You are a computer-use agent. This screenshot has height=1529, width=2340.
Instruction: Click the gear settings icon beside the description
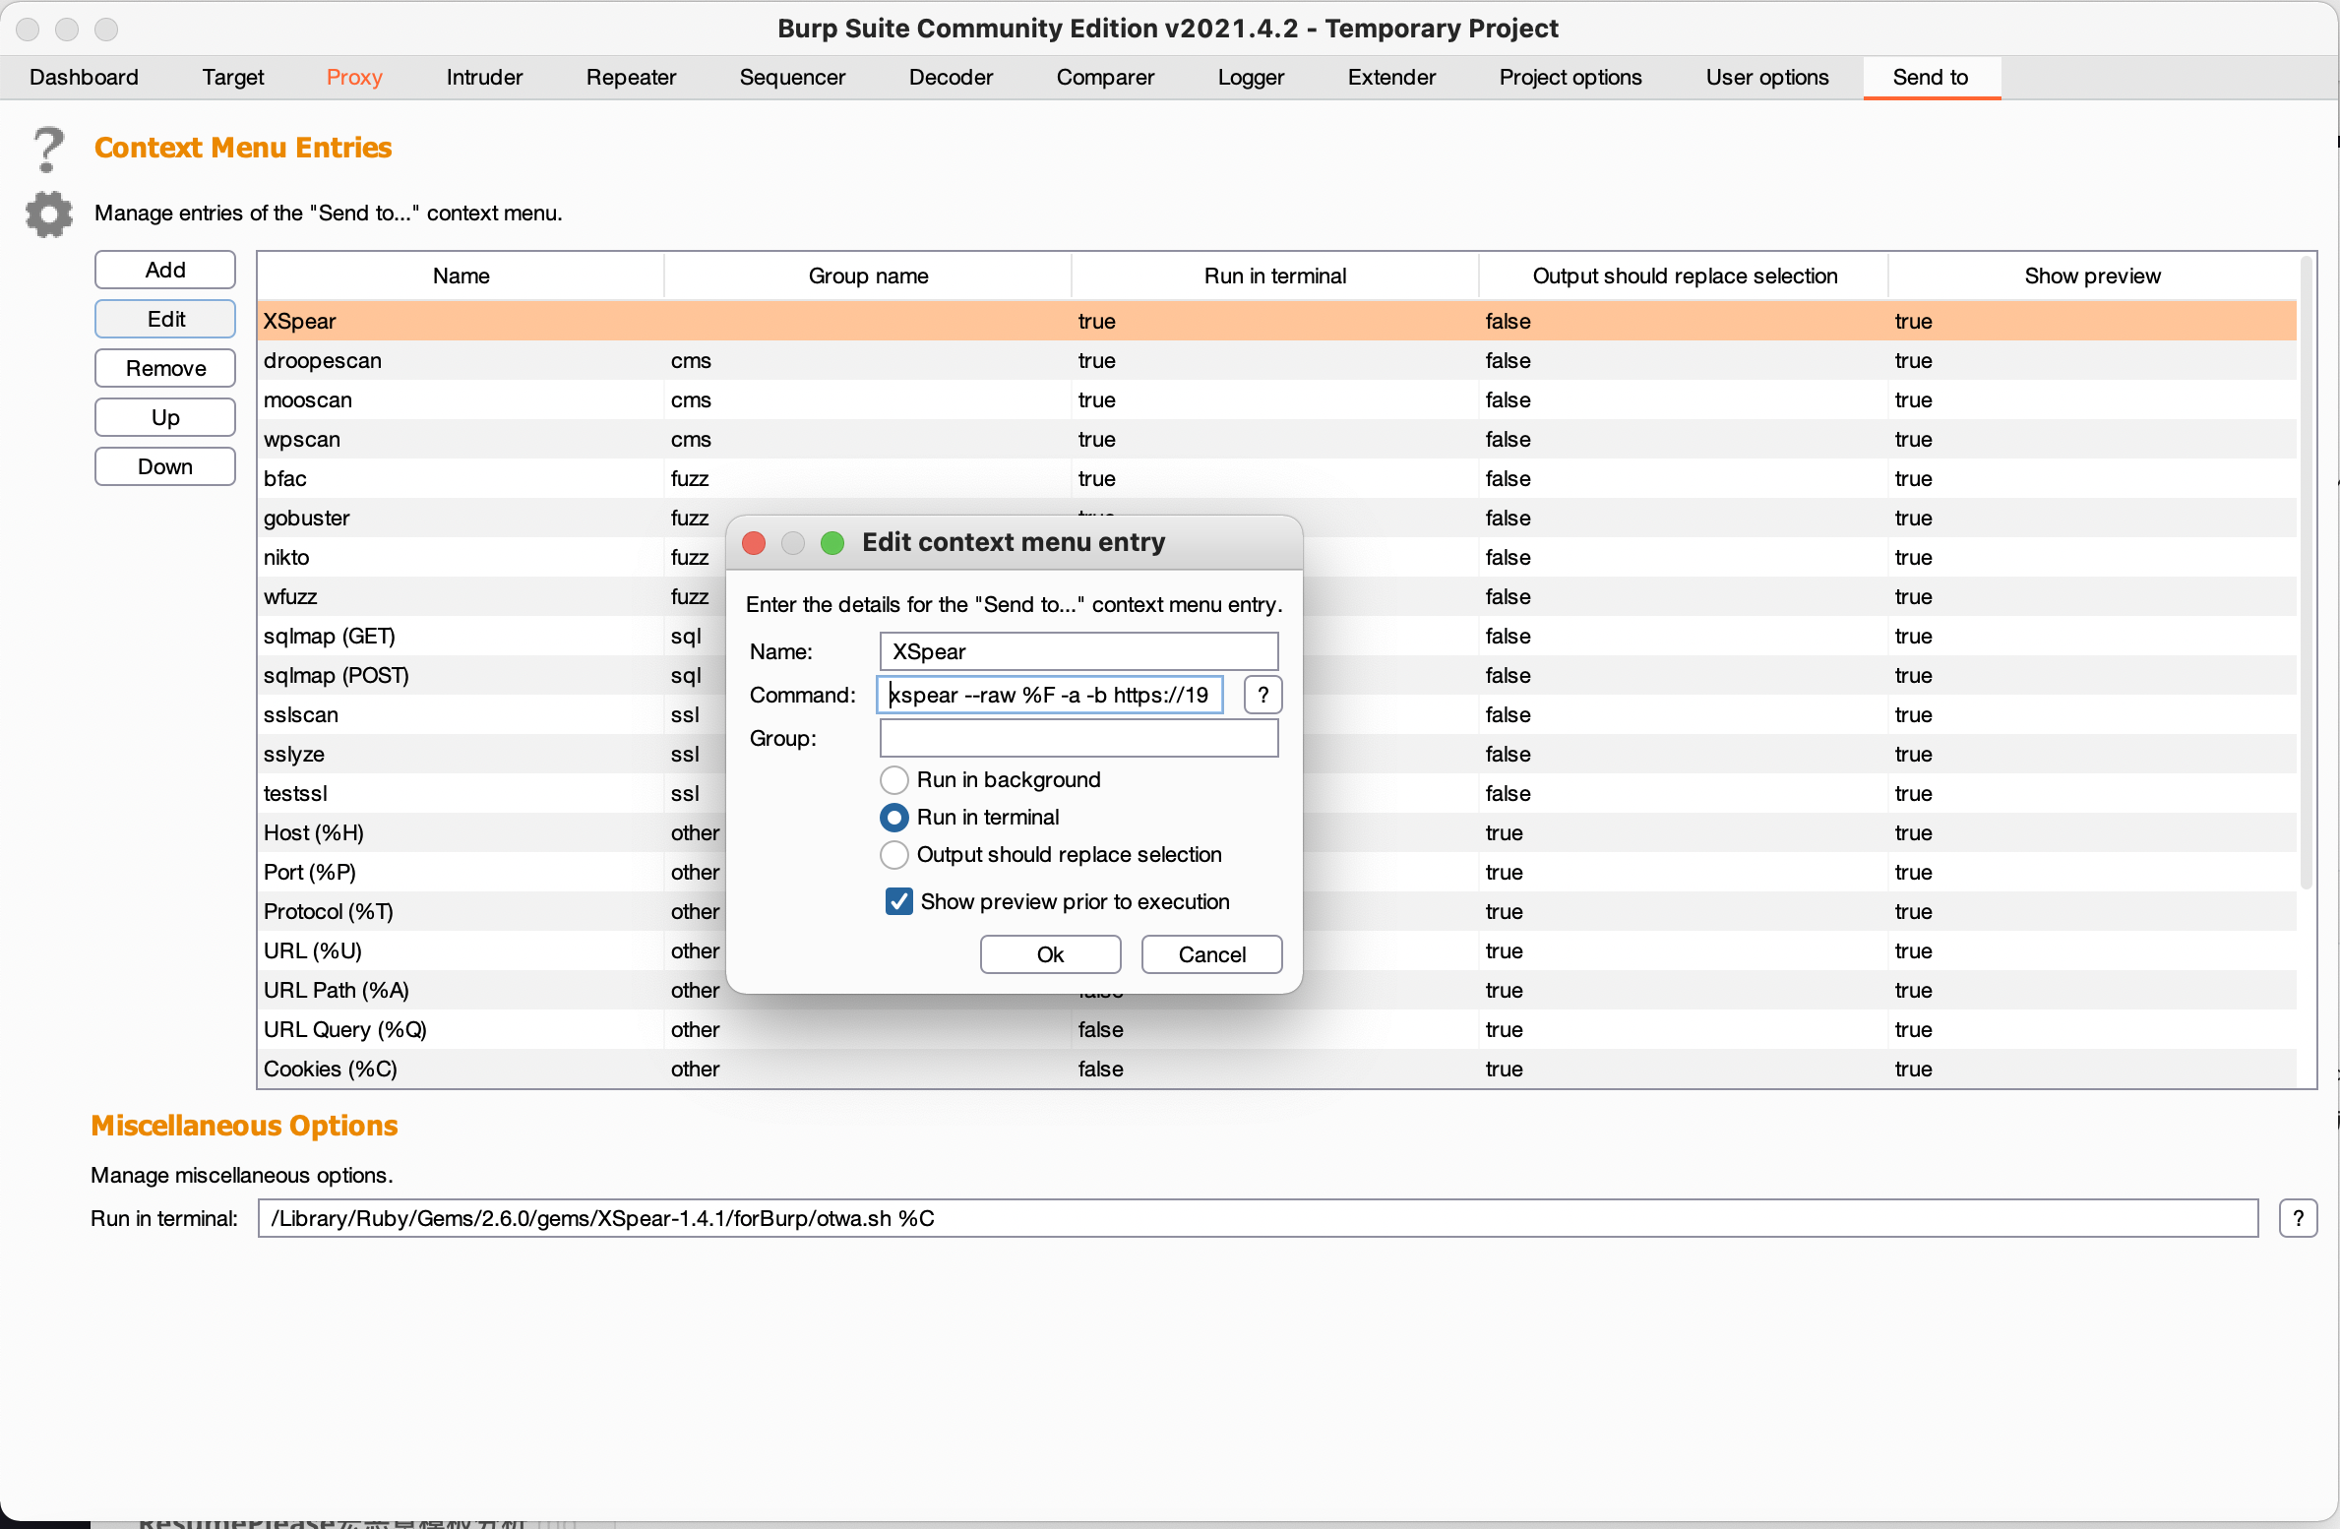click(x=46, y=214)
